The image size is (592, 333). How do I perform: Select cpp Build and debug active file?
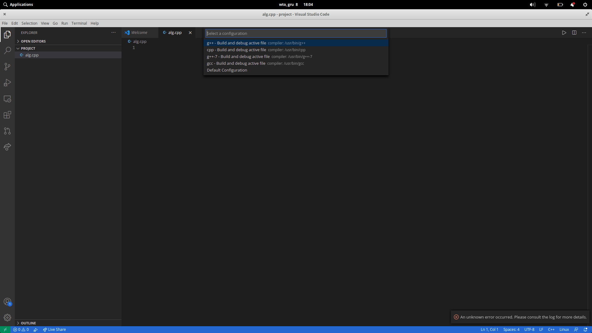(x=296, y=50)
